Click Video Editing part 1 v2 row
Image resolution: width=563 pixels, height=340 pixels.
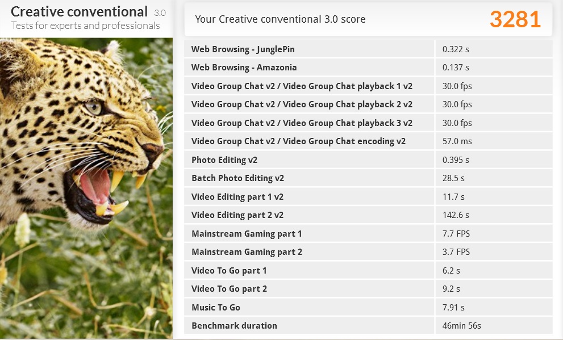237,197
